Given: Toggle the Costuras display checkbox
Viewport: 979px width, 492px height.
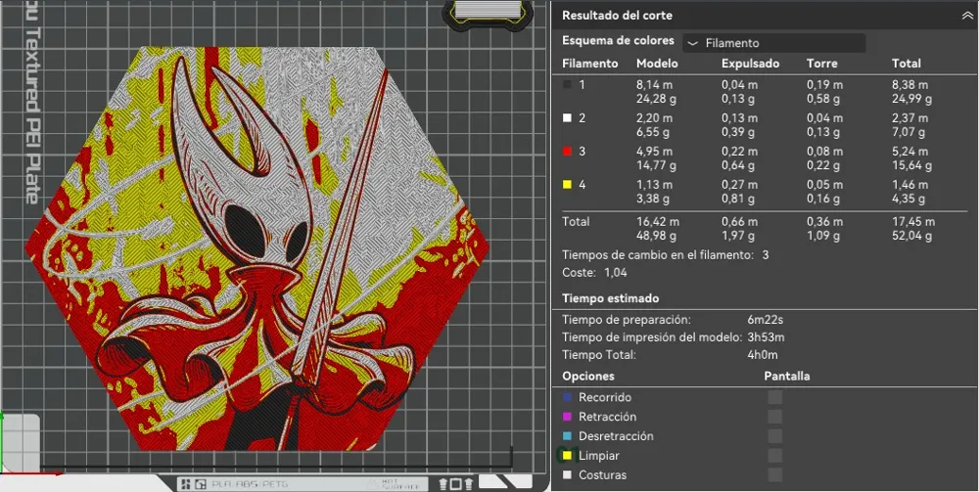Looking at the screenshot, I should click(x=774, y=474).
